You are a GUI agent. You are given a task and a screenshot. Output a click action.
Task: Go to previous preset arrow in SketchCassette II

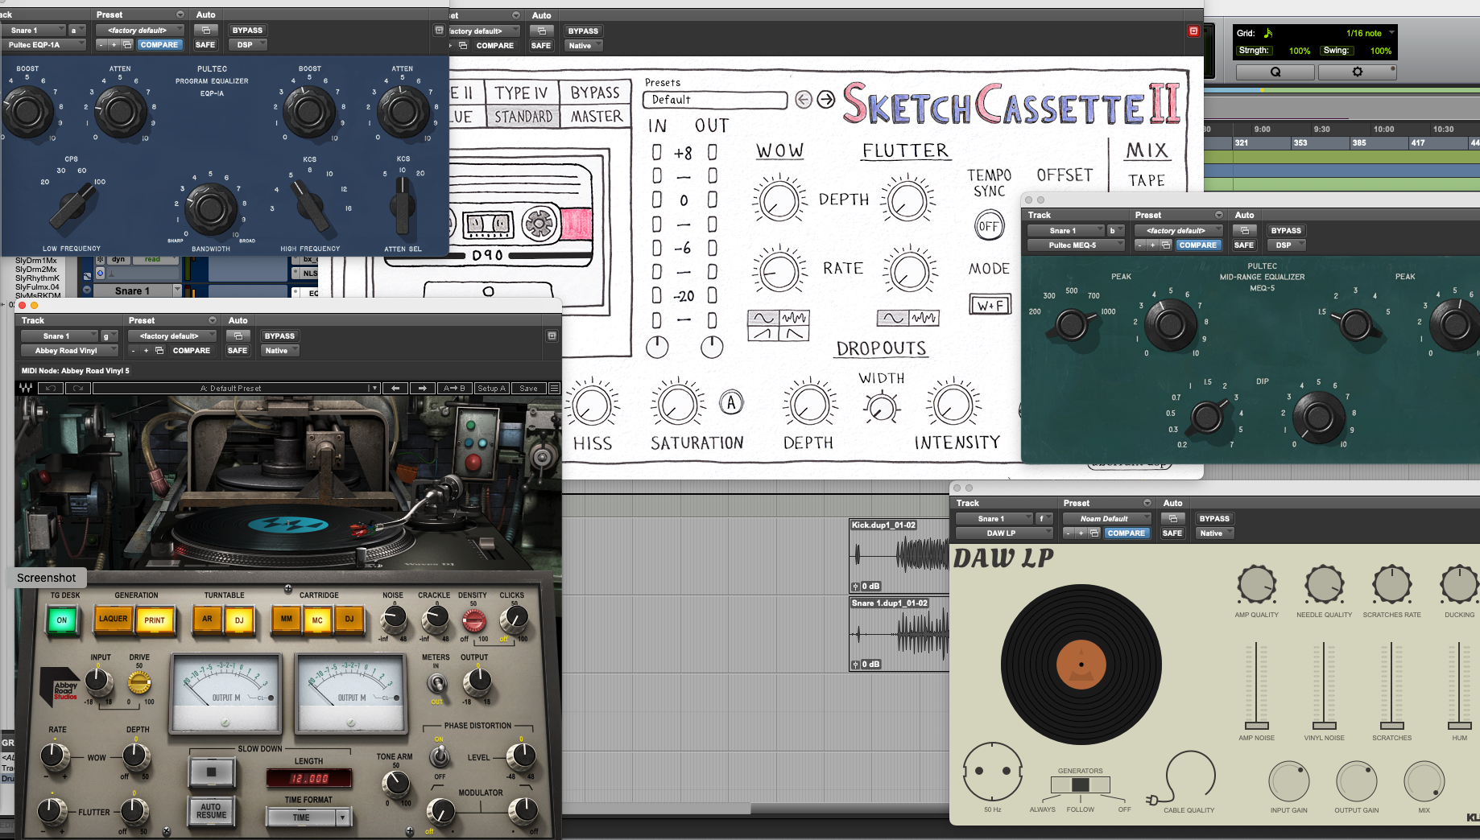tap(804, 99)
